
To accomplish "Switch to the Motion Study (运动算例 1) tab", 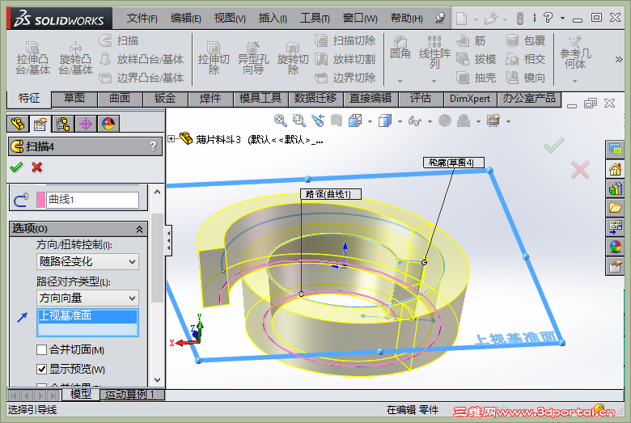I will 132,395.
